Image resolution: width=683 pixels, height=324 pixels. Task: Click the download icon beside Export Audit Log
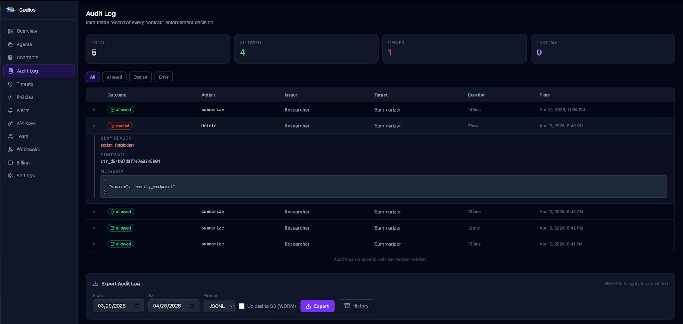[x=96, y=283]
